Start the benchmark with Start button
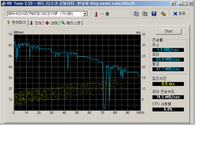The width and height of the screenshot is (205, 154). pos(168,31)
